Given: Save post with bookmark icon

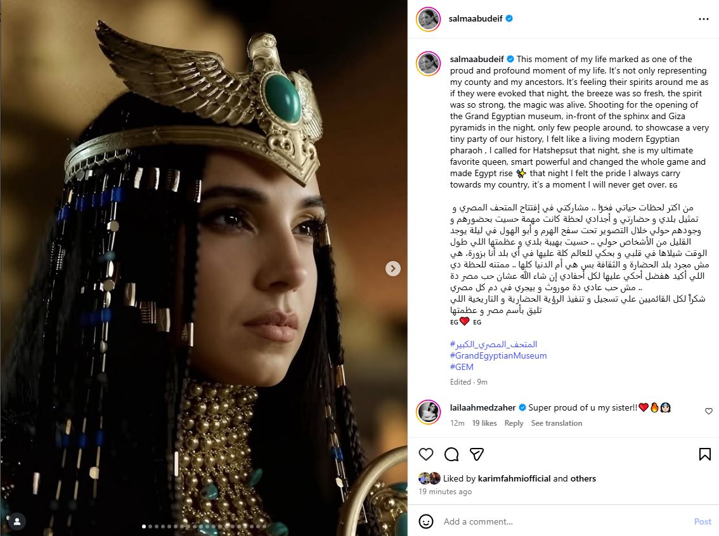Looking at the screenshot, I should click(705, 454).
